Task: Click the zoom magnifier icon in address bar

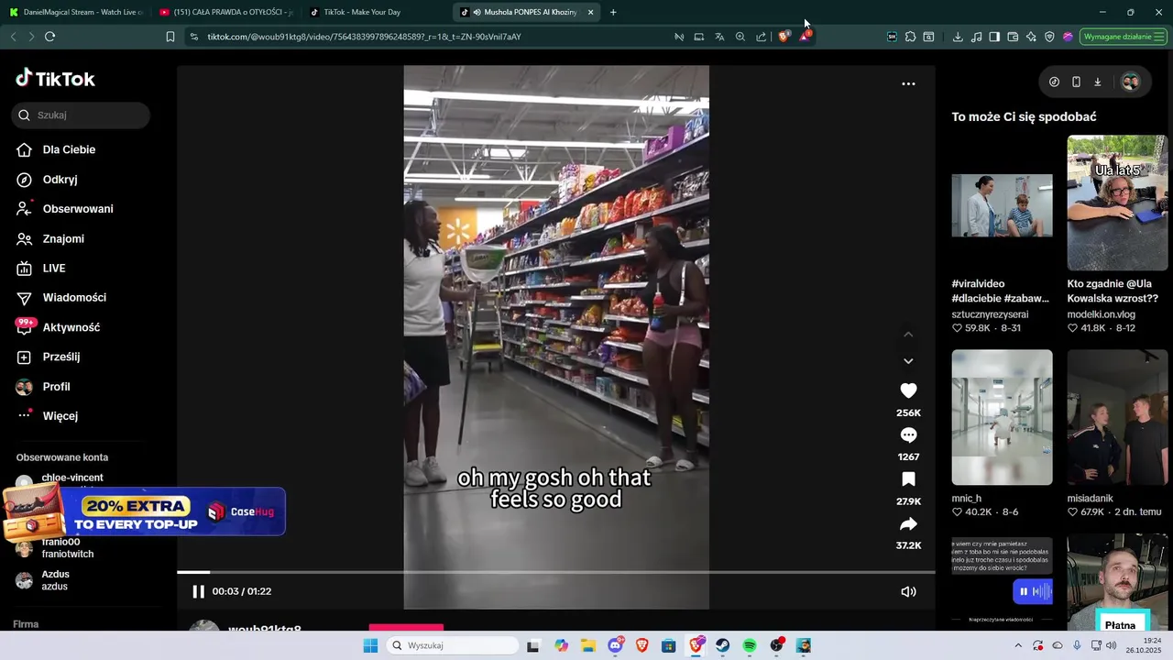Action: coord(740,37)
